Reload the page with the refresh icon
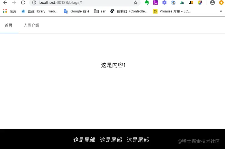The image size is (225, 149). tap(23, 2)
